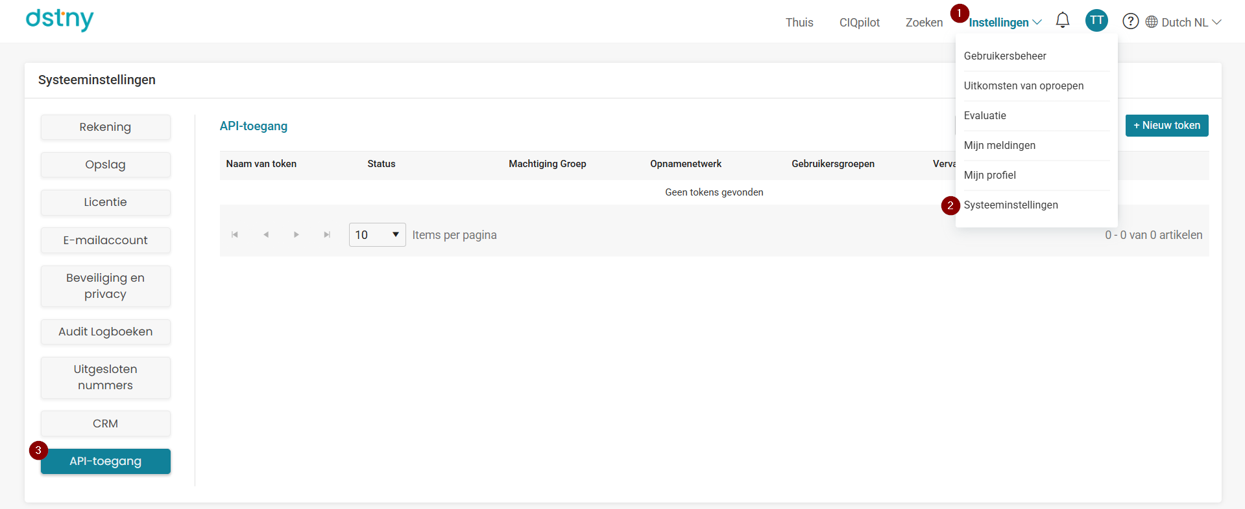Open the help question mark icon
1245x509 pixels.
pyautogui.click(x=1131, y=21)
